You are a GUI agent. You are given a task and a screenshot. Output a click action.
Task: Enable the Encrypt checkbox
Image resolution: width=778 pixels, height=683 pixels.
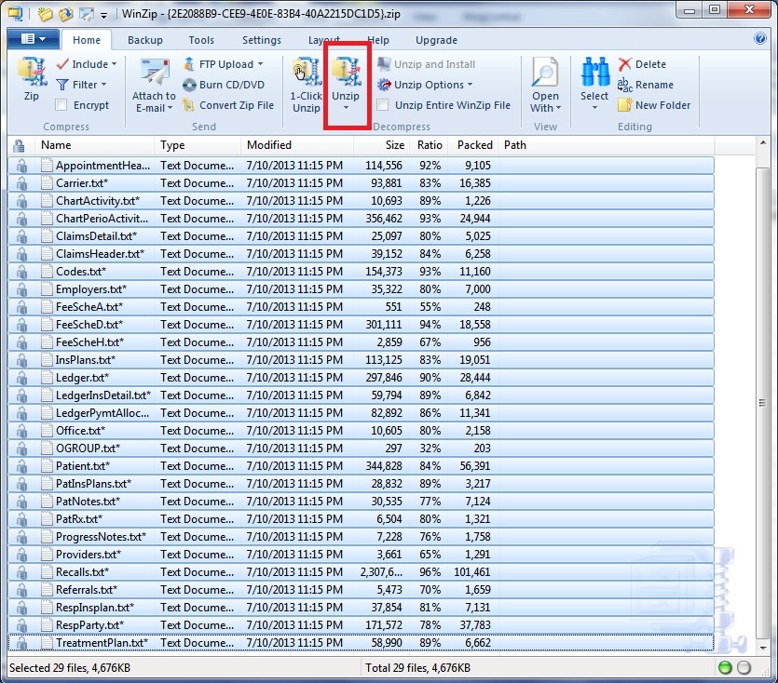point(61,105)
